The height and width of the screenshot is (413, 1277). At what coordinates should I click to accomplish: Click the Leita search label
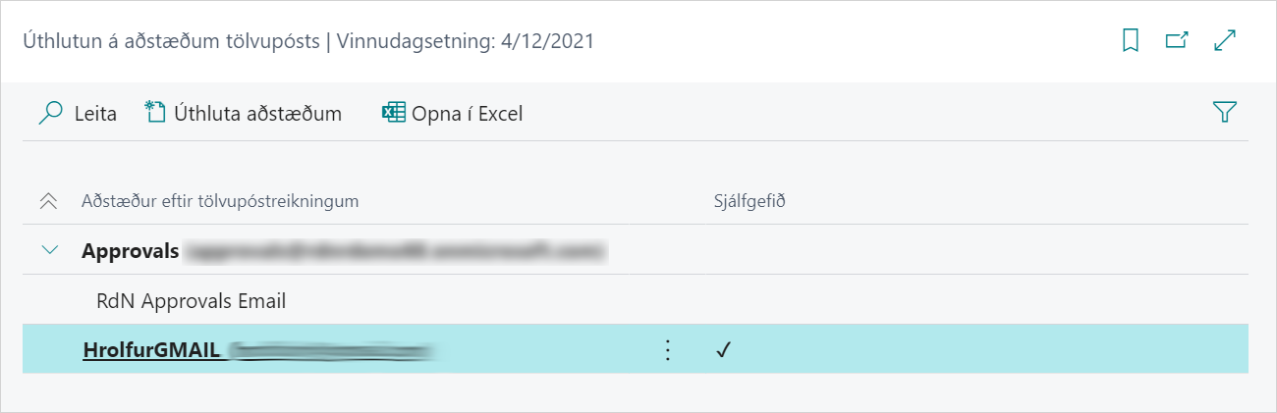pos(95,114)
